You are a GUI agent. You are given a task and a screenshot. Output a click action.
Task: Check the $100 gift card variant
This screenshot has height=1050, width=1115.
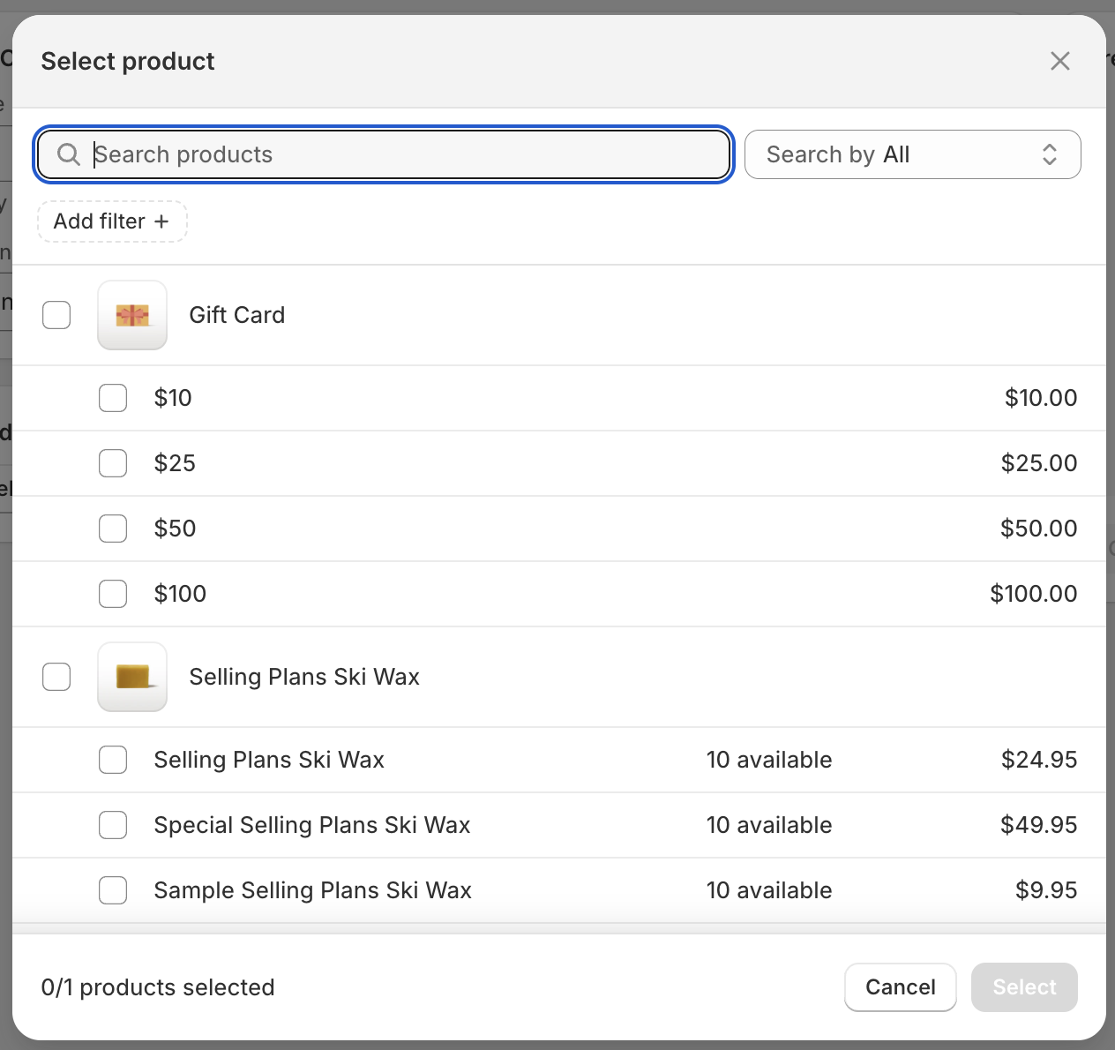(113, 594)
